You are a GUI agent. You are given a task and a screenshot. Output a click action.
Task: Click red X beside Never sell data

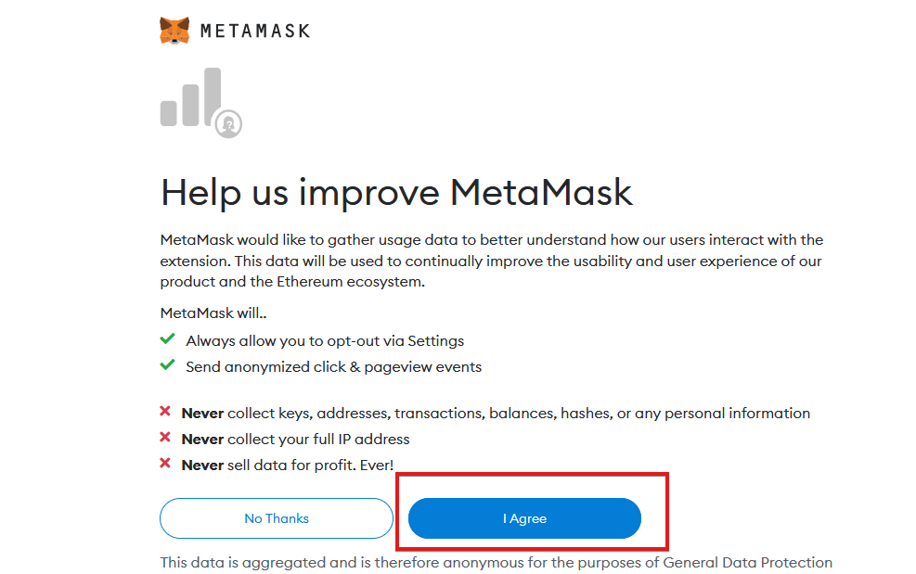(165, 464)
